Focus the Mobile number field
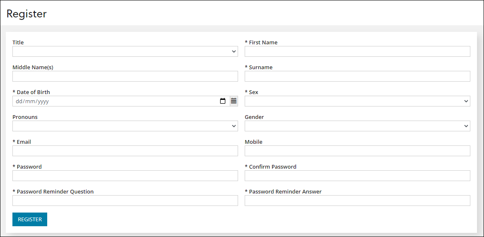484x237 pixels. (x=357, y=151)
